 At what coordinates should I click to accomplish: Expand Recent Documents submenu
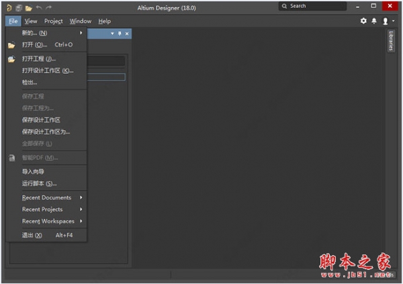pos(46,197)
